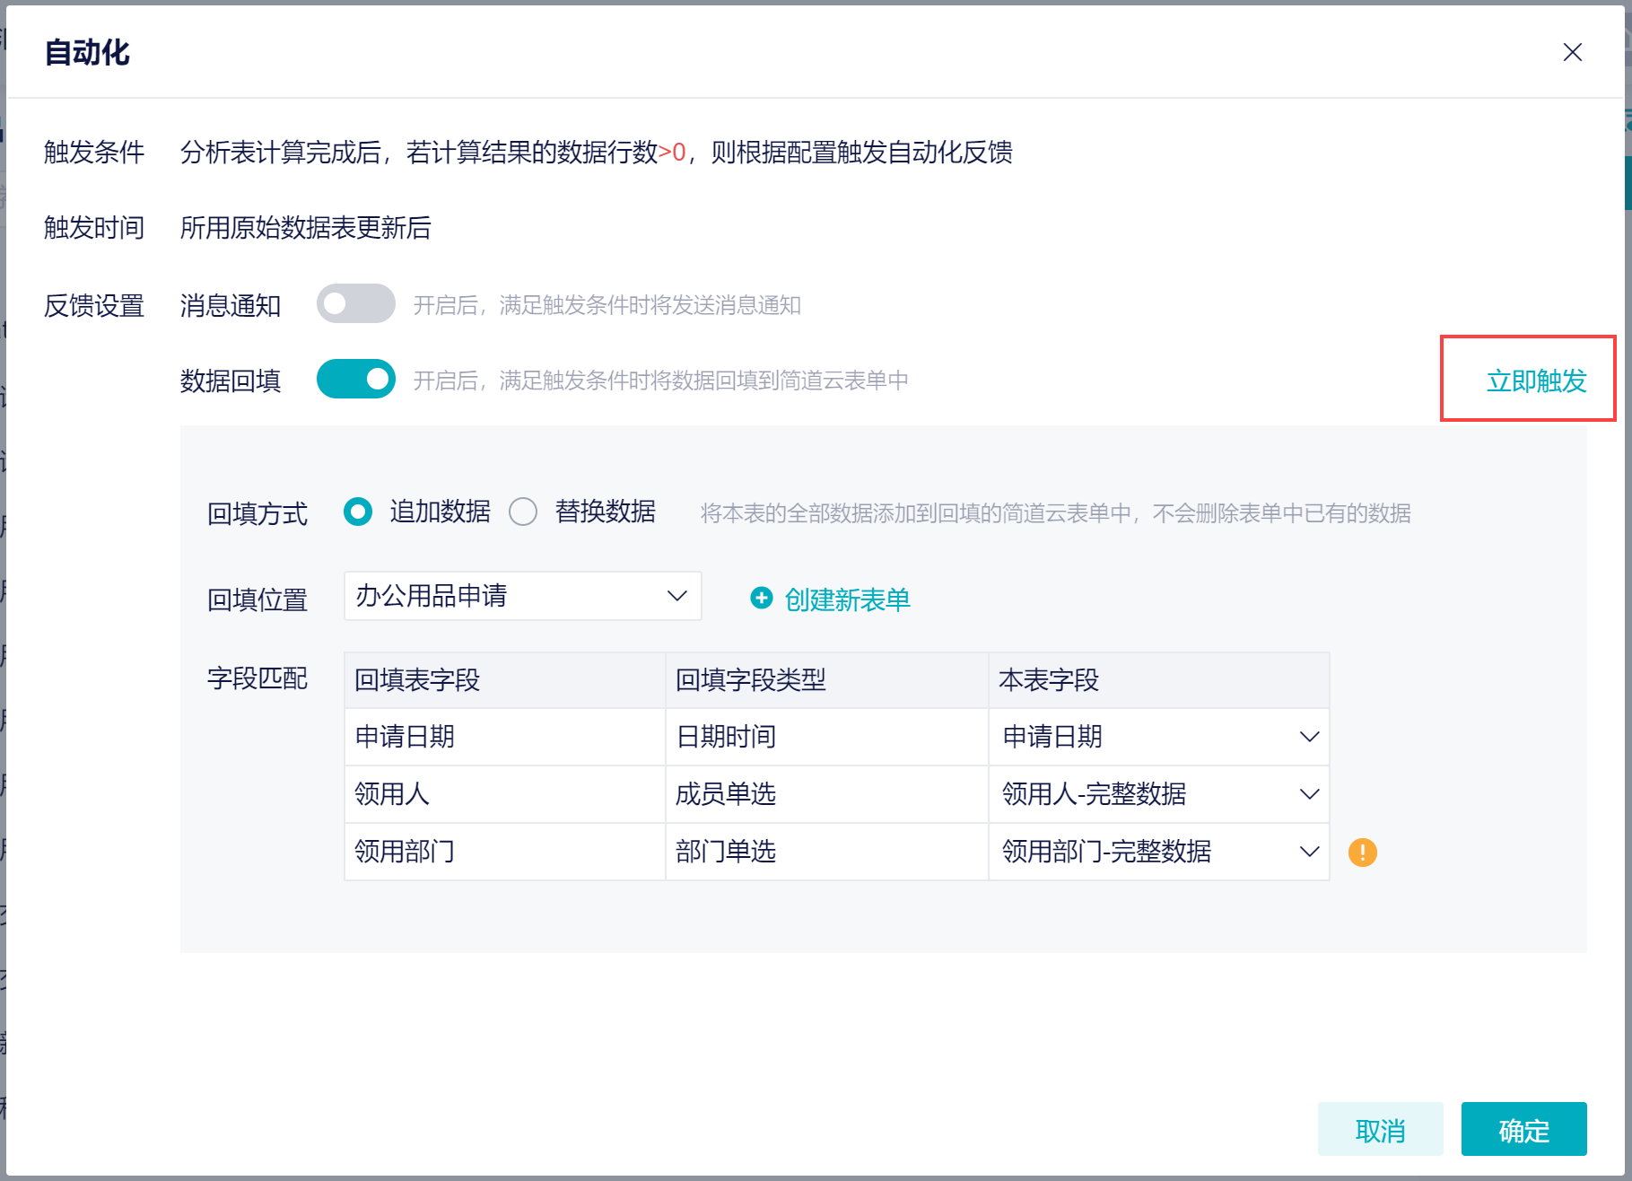Close the 自动化 dialog with the X icon
The image size is (1632, 1181).
[x=1572, y=52]
